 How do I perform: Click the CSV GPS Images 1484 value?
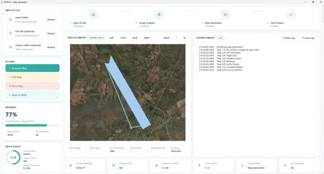(112, 151)
